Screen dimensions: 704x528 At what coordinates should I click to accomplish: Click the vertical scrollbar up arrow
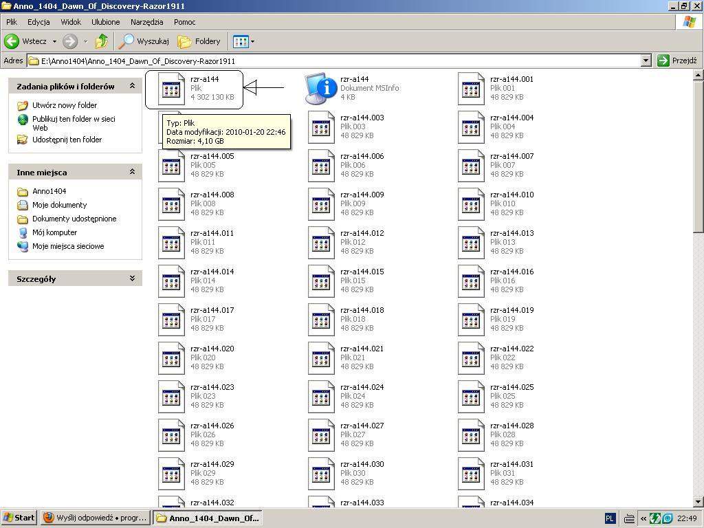click(x=698, y=75)
